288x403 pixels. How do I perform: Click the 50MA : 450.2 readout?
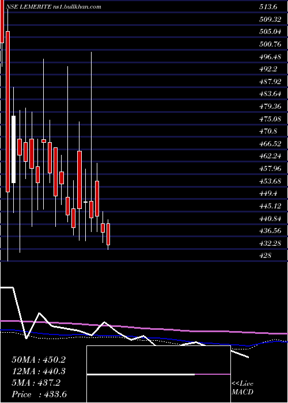click(x=39, y=360)
